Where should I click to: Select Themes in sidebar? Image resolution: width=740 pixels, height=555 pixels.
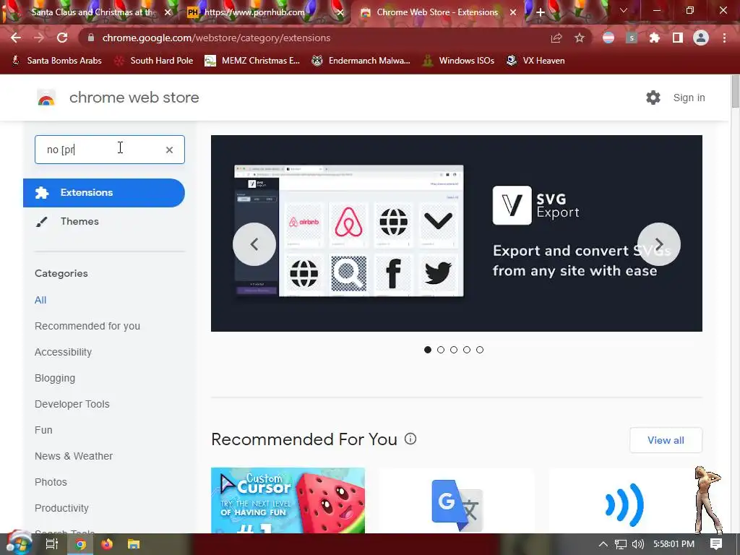click(79, 221)
